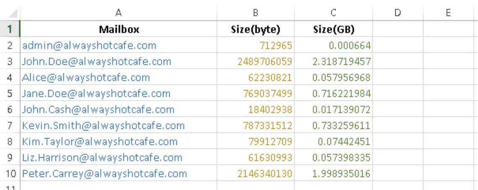Open admin@alwayshotcafe.com email link
Viewport: 478px width, 190px height.
(89, 46)
